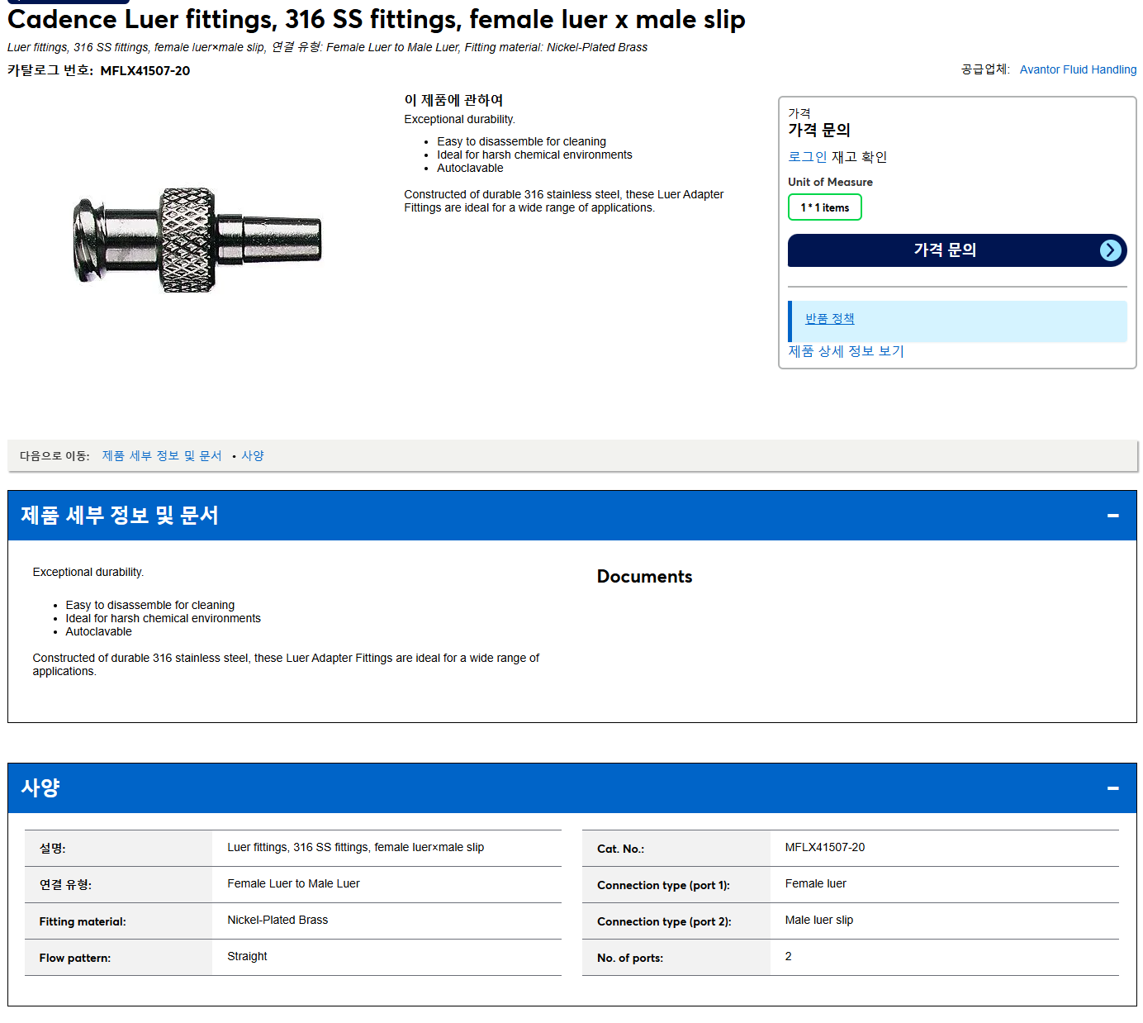Screen dimensions: 1143x1023
Task: Jump to 사양 anchor link
Action: (x=253, y=455)
